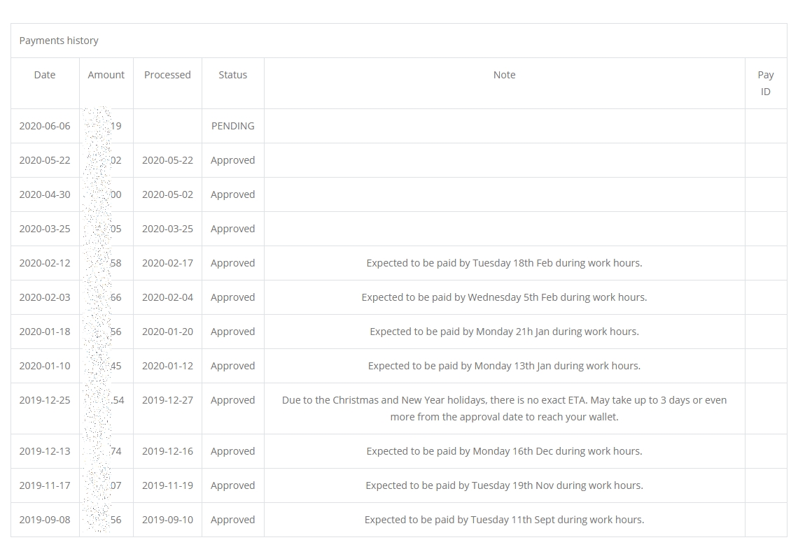Click the Monday 16th Dec note
The height and width of the screenshot is (547, 798).
pyautogui.click(x=504, y=451)
